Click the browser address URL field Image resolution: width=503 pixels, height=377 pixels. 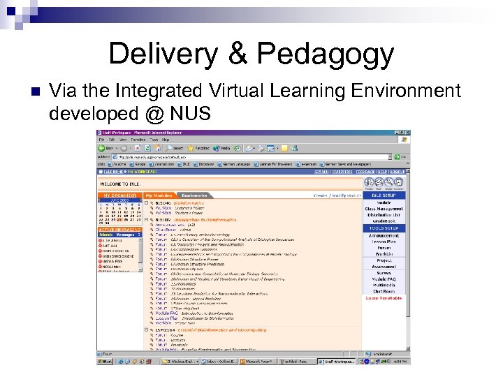click(250, 157)
